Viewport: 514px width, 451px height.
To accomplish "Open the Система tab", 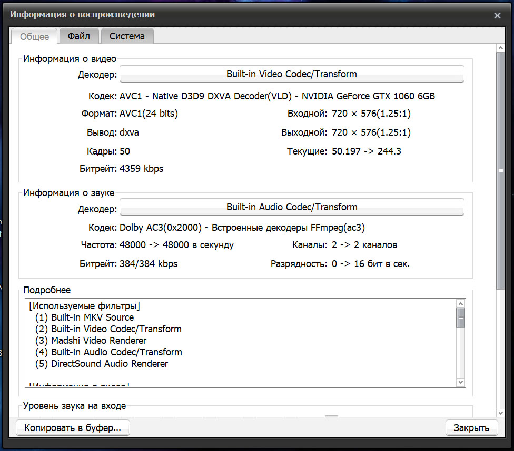I will (127, 36).
